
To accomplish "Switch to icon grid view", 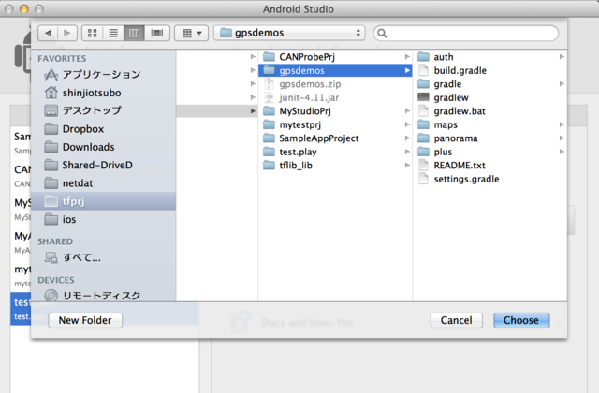I will [93, 33].
